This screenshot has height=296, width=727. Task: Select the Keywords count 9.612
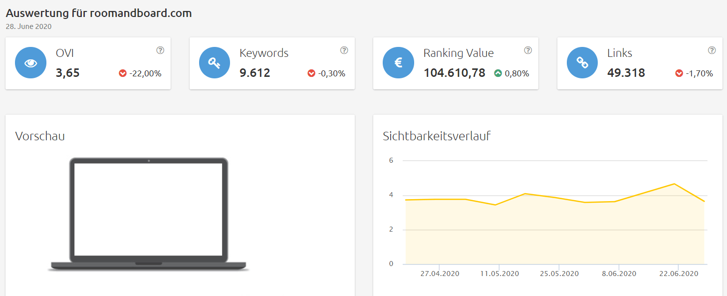click(255, 73)
